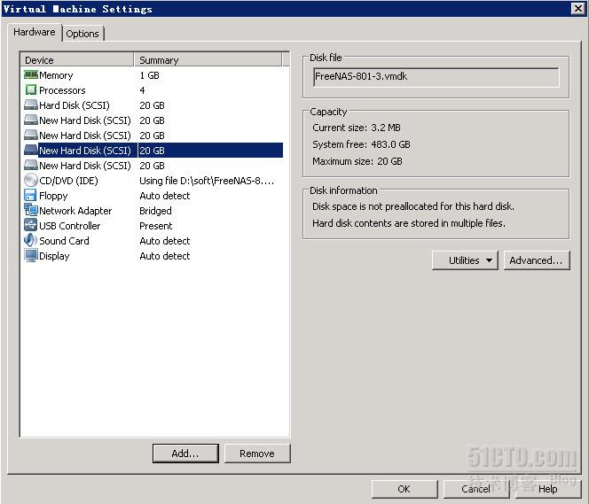Select the CD/DVD (IDE) label

click(68, 181)
